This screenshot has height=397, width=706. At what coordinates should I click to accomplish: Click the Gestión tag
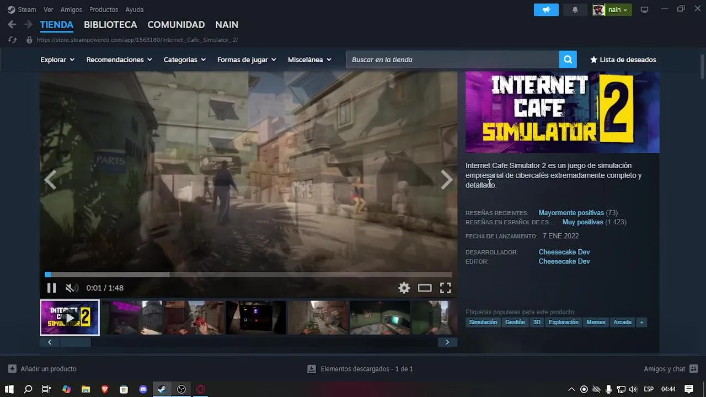pos(515,322)
